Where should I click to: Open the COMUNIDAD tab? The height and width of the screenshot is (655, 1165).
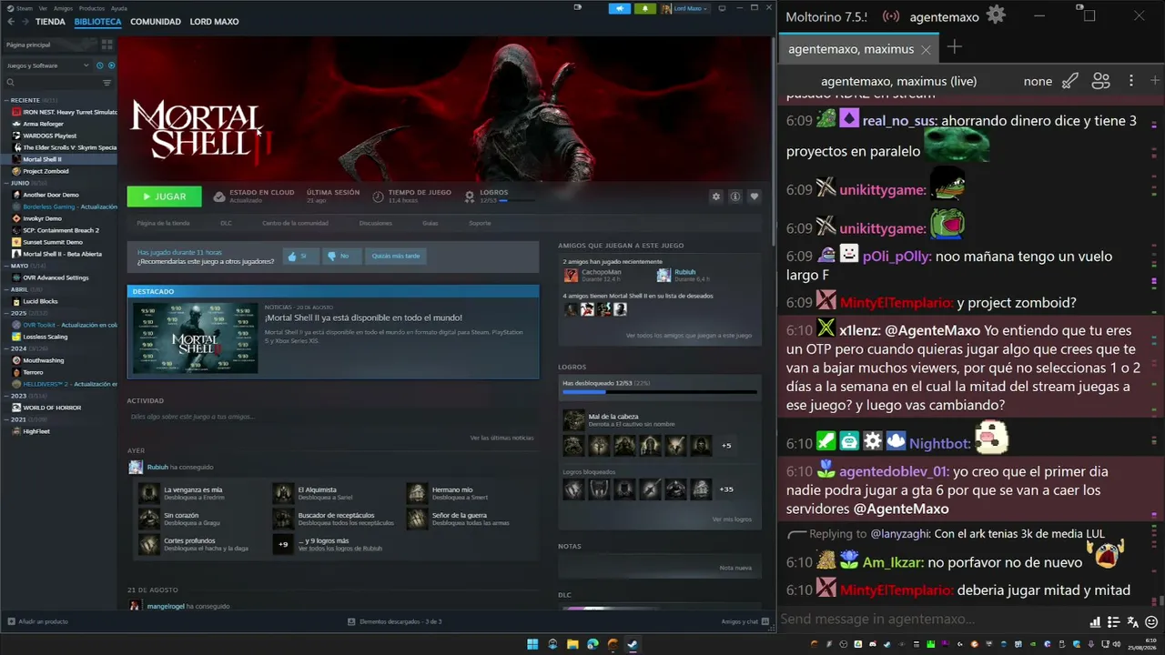coord(156,22)
